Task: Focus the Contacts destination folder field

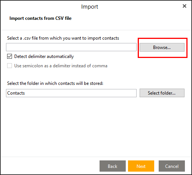Action: [71, 93]
